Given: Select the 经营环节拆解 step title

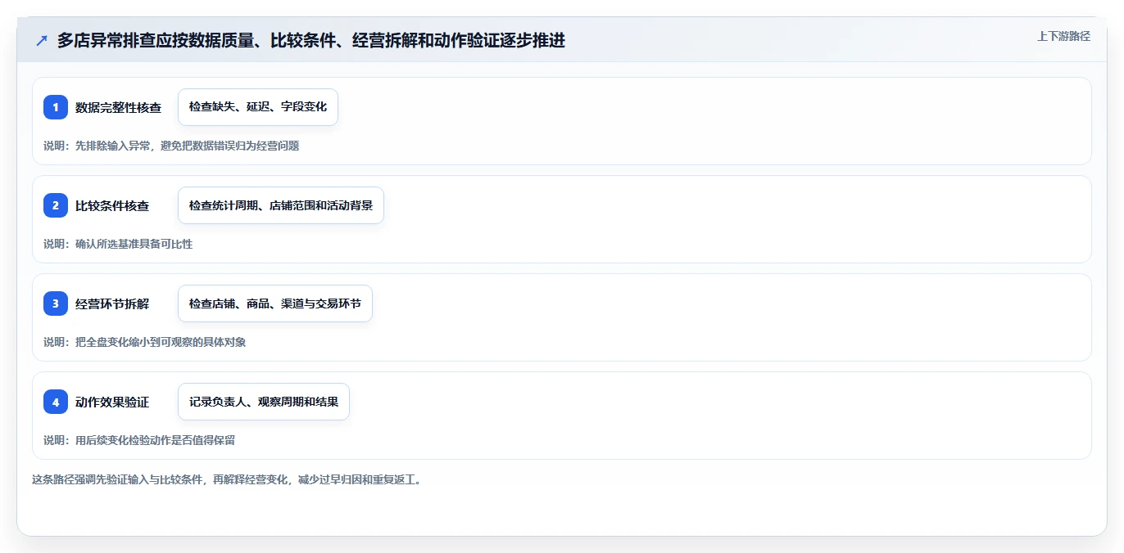Looking at the screenshot, I should 112,303.
